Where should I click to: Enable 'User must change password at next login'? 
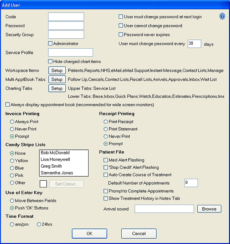coord(121,16)
